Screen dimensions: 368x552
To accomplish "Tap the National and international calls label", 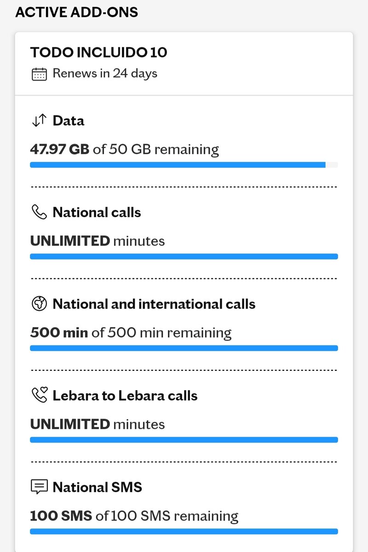I will tap(154, 304).
